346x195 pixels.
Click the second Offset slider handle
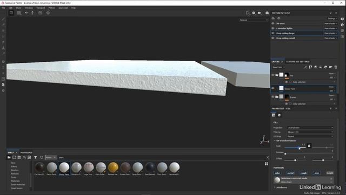pyautogui.click(x=323, y=160)
